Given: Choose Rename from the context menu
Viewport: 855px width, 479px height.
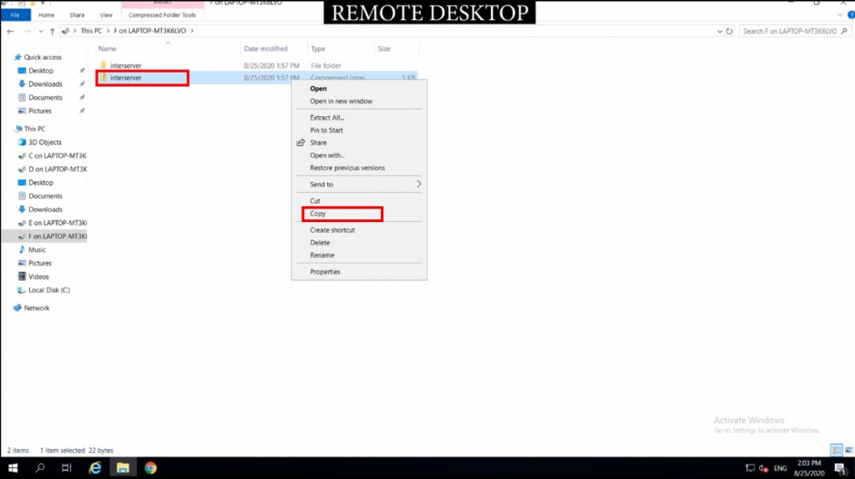Looking at the screenshot, I should [x=322, y=255].
